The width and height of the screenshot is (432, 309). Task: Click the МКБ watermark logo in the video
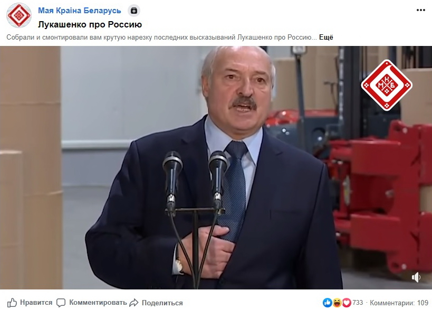[x=387, y=85]
